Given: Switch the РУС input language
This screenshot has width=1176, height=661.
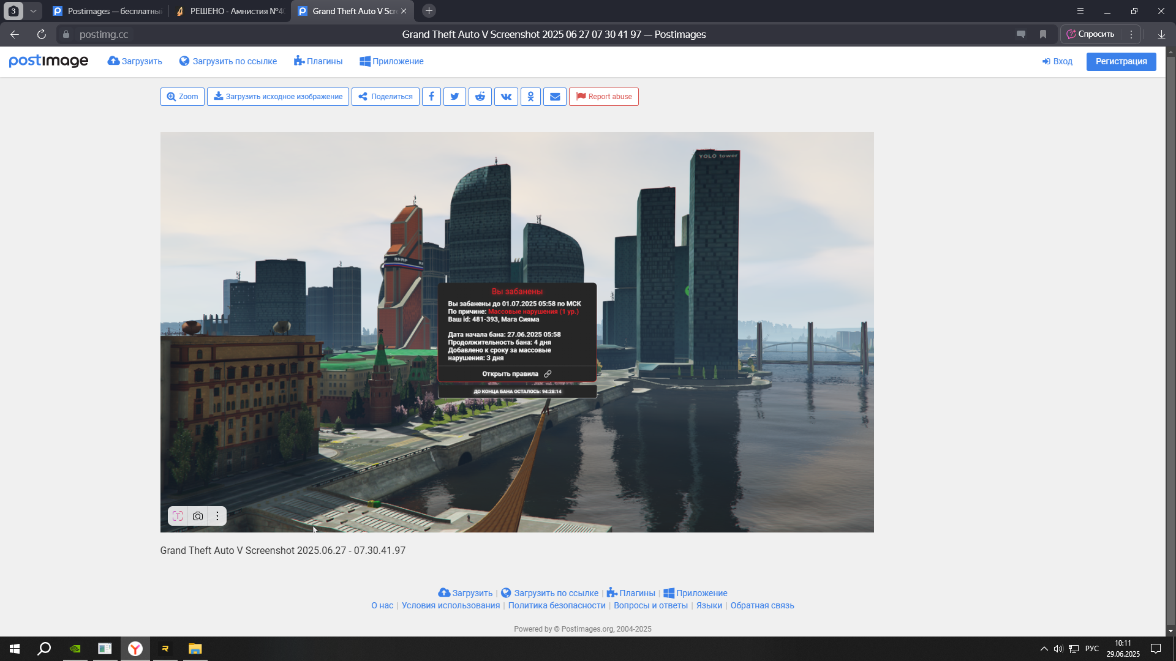Looking at the screenshot, I should (x=1091, y=649).
